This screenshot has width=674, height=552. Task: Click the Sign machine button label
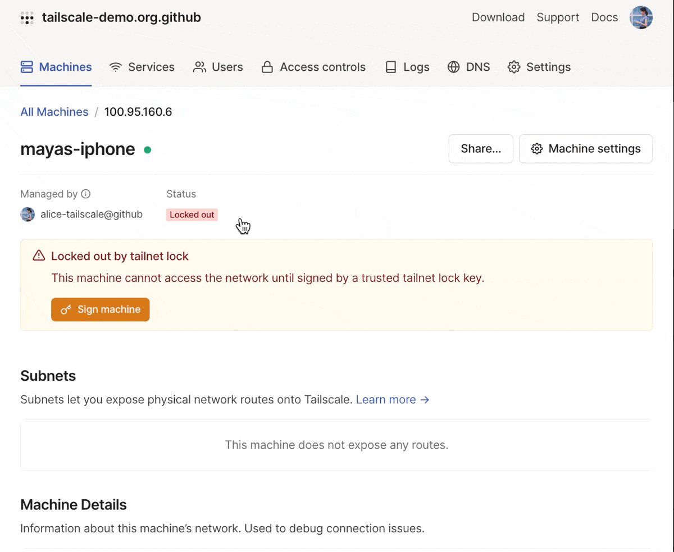(x=109, y=309)
